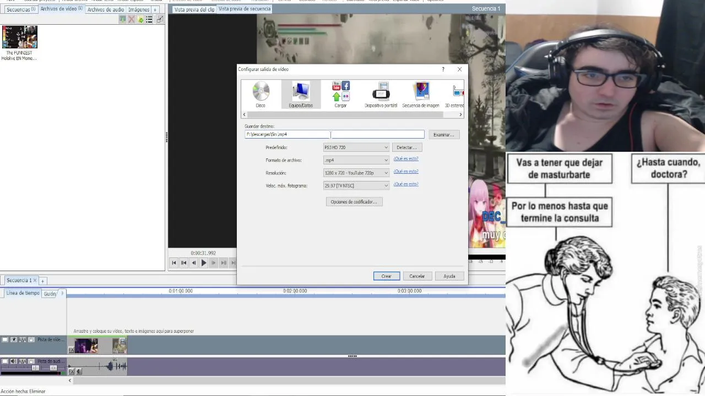The height and width of the screenshot is (396, 705).
Task: Click ¿Qué es esto? next to Resolución
Action: coord(406,172)
